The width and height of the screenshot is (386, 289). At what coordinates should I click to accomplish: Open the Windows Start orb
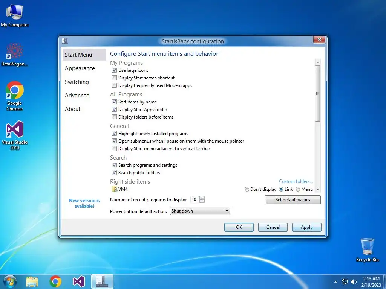[x=10, y=281]
